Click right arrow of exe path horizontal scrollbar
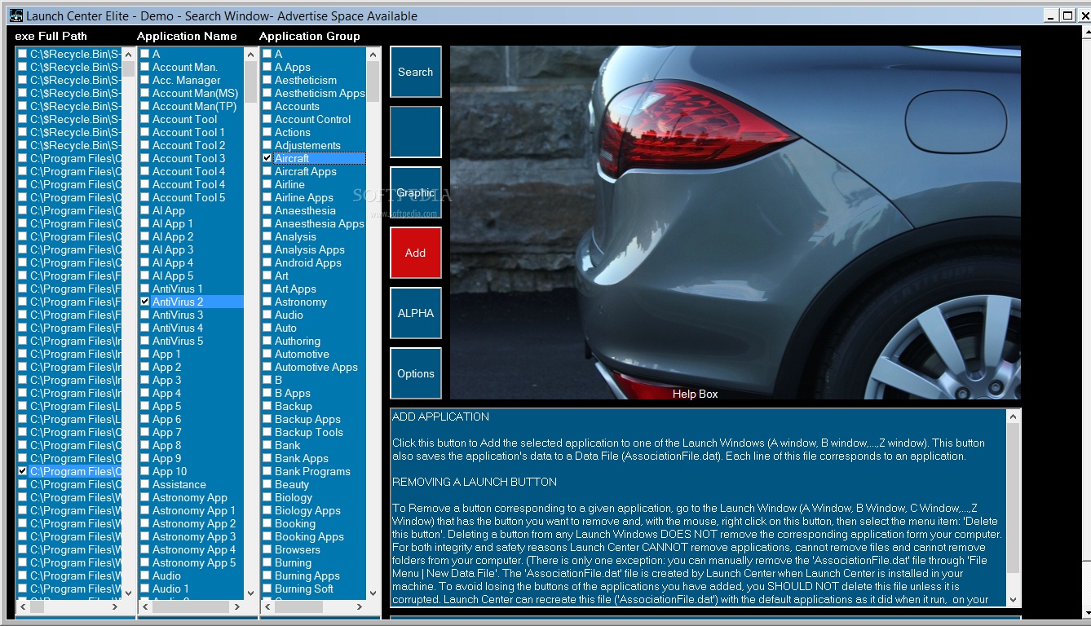 click(115, 607)
